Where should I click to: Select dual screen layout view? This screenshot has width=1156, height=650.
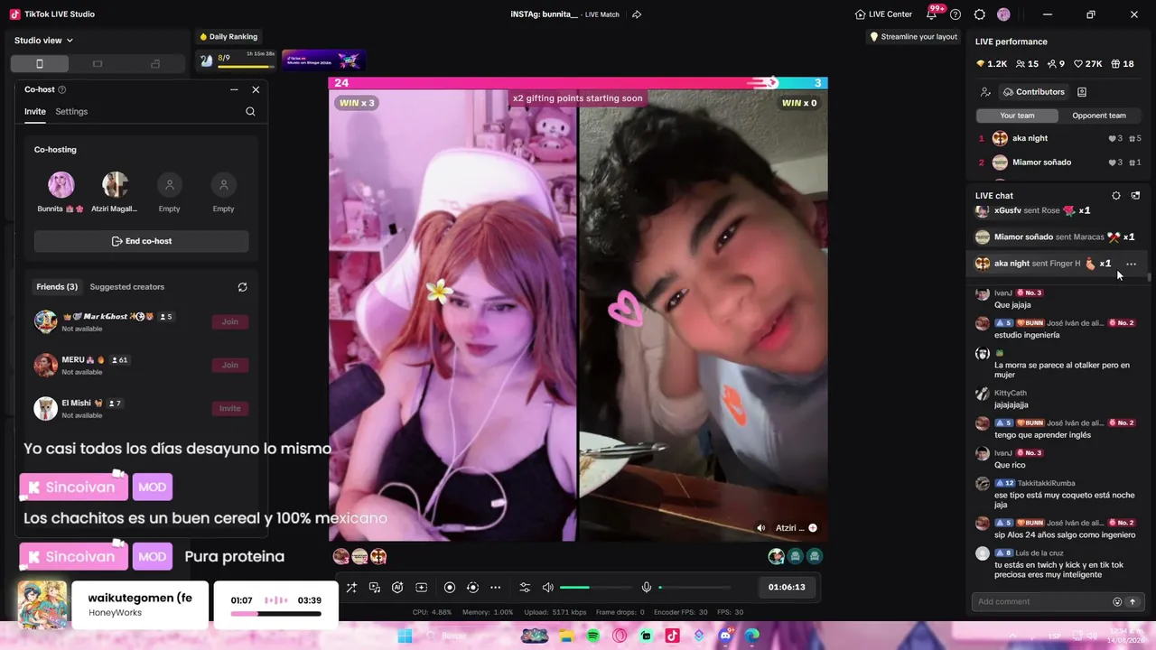click(x=155, y=64)
